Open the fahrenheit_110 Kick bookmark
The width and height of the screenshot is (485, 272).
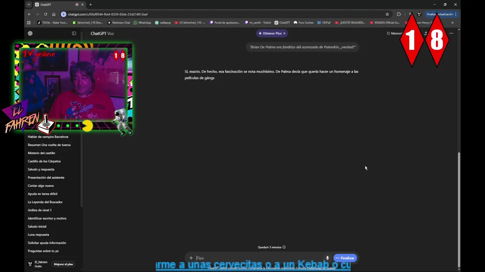pos(88,23)
